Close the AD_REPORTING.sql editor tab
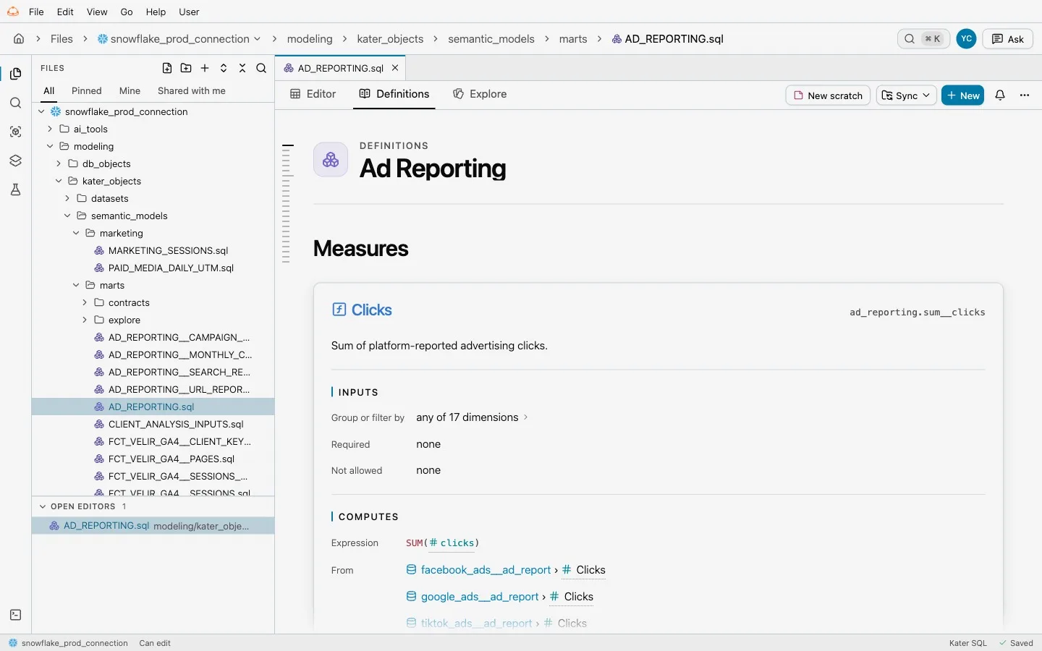Viewport: 1042px width, 651px height. pos(395,68)
